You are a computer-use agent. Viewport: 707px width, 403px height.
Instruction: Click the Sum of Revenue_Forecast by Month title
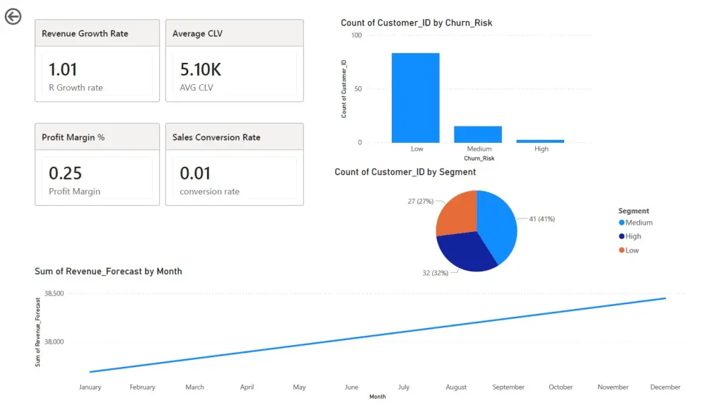(x=108, y=271)
